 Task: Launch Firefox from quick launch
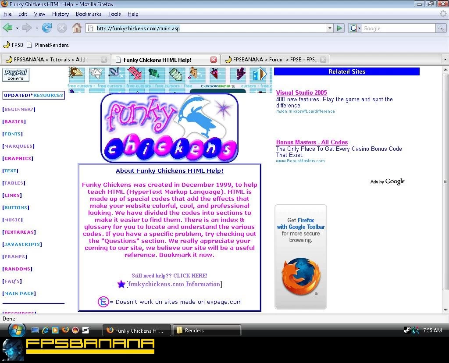click(65, 330)
